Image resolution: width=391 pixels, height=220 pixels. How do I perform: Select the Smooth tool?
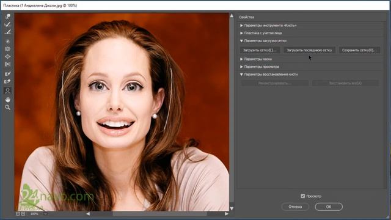pos(7,32)
